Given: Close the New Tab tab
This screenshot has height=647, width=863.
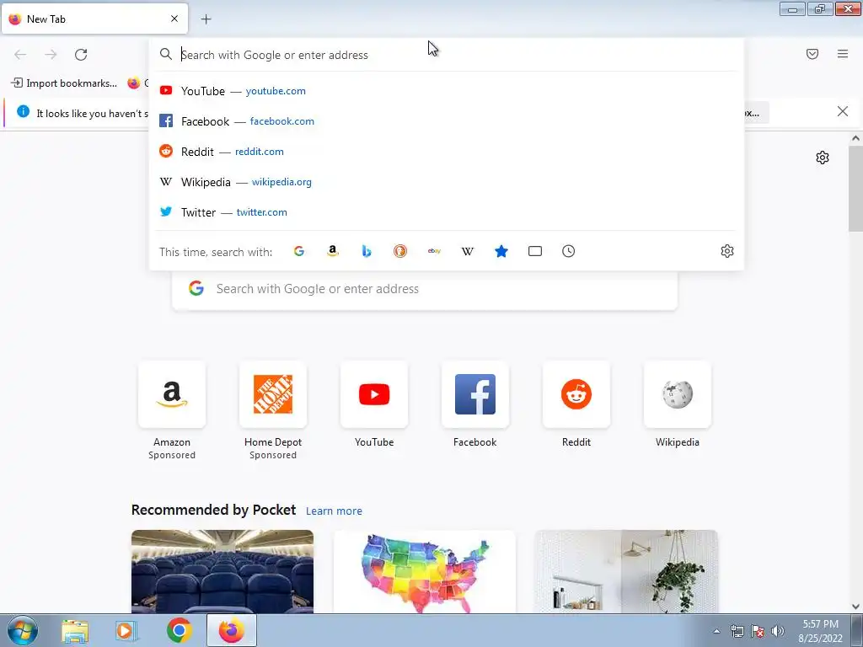Looking at the screenshot, I should pos(174,19).
